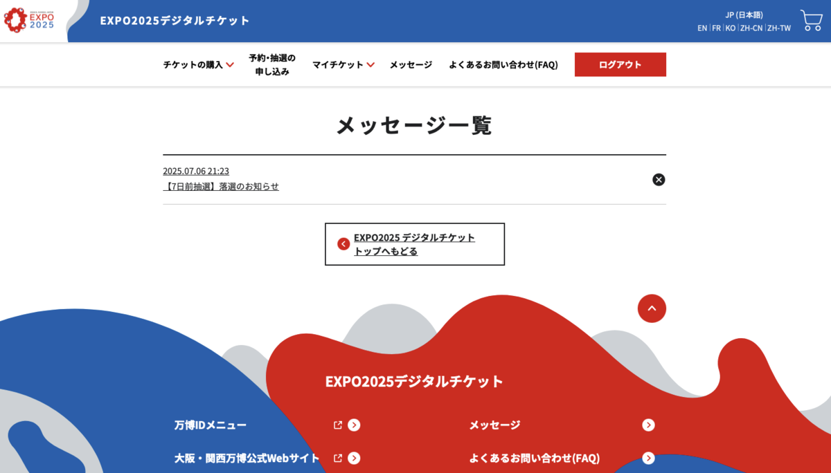The width and height of the screenshot is (831, 473).
Task: Click external link icon beside 大阪・関西万博公式Webサイト
Action: 338,458
